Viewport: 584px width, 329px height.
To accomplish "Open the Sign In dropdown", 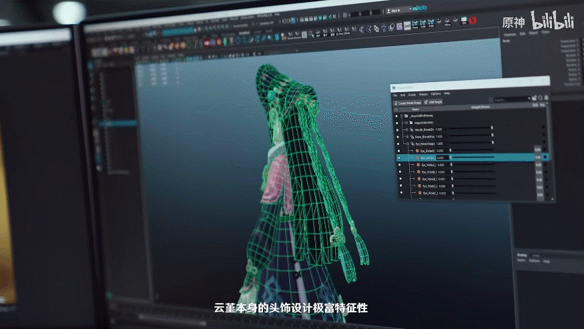I will [x=398, y=11].
